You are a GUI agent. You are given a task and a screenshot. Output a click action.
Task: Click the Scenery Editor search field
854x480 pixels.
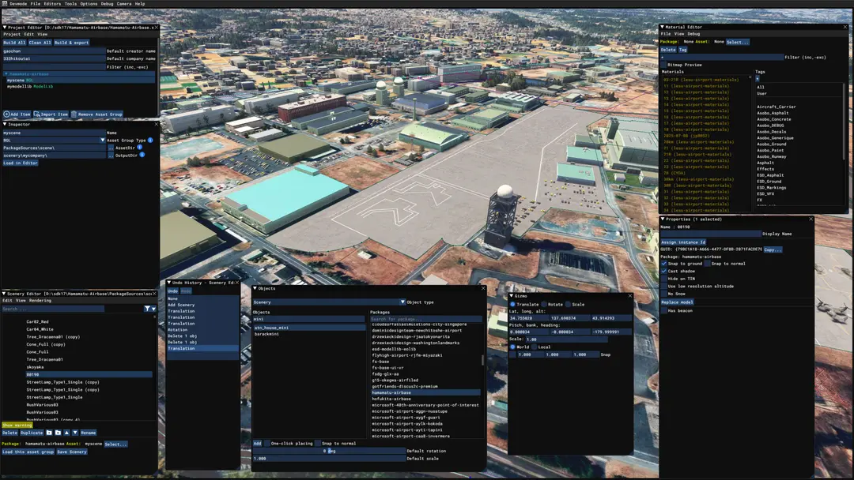pyautogui.click(x=53, y=309)
